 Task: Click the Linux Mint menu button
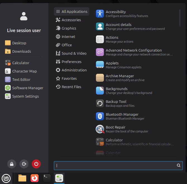tap(6, 178)
